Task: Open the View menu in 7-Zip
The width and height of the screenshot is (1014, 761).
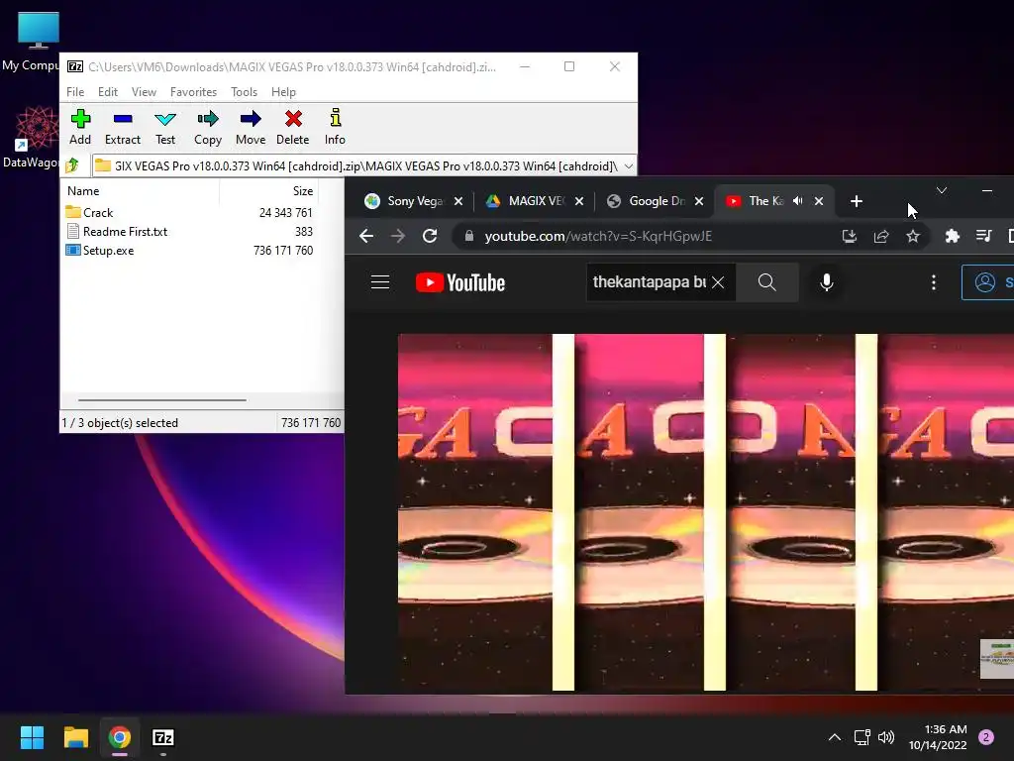Action: (144, 92)
